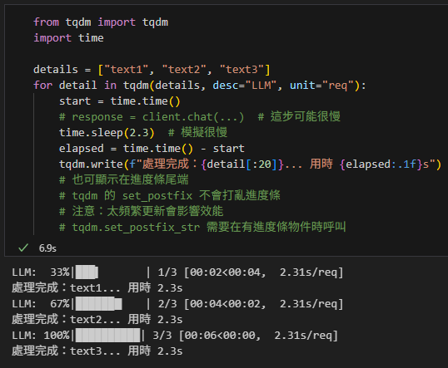Click the green execution success checkmark

coord(23,248)
